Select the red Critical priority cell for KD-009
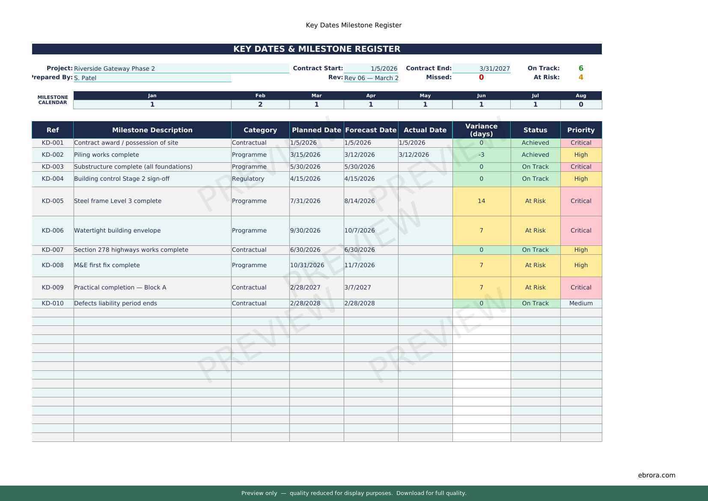708x501 pixels. 580,288
